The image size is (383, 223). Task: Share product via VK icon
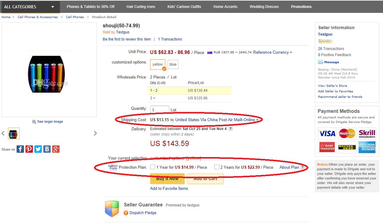click(x=47, y=149)
